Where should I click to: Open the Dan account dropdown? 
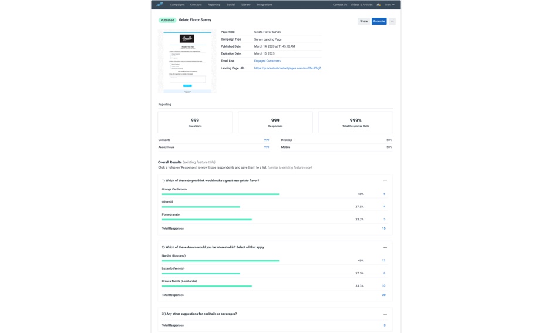[x=389, y=5]
